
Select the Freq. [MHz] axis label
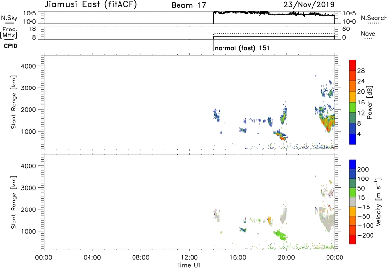point(9,32)
